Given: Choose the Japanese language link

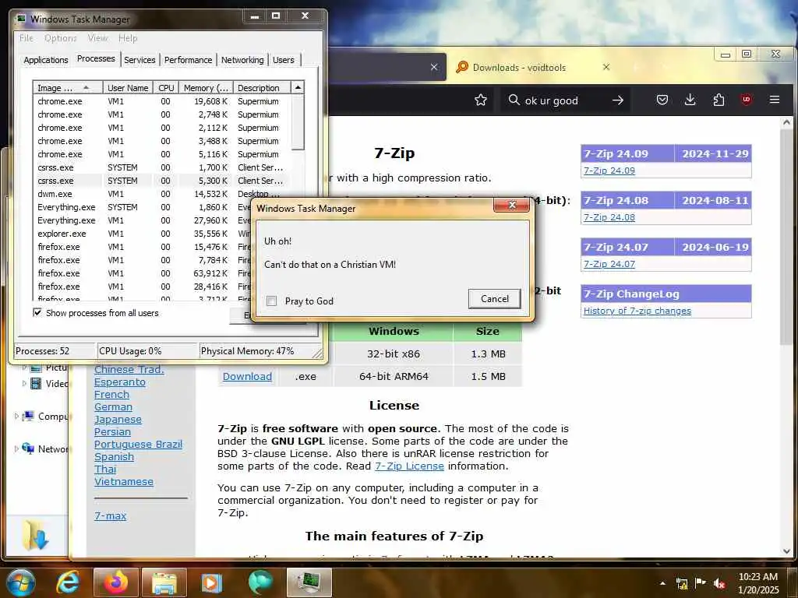Looking at the screenshot, I should click(118, 419).
